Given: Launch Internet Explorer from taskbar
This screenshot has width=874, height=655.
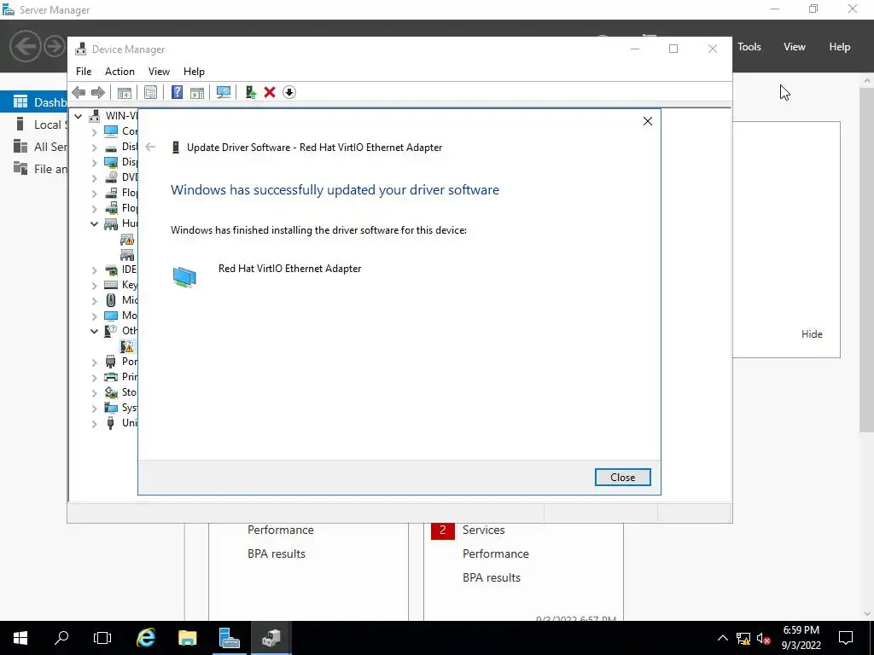Looking at the screenshot, I should 145,638.
